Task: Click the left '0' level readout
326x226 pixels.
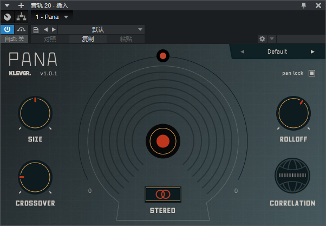Action: point(89,191)
